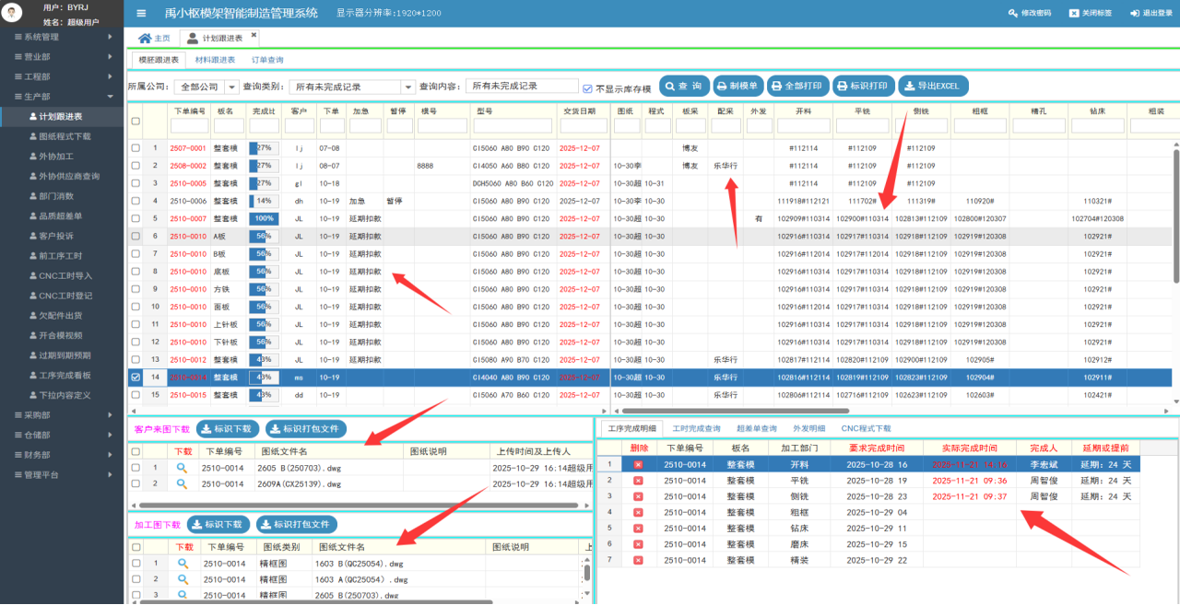Click red delete icon for 开料 row

pos(638,465)
